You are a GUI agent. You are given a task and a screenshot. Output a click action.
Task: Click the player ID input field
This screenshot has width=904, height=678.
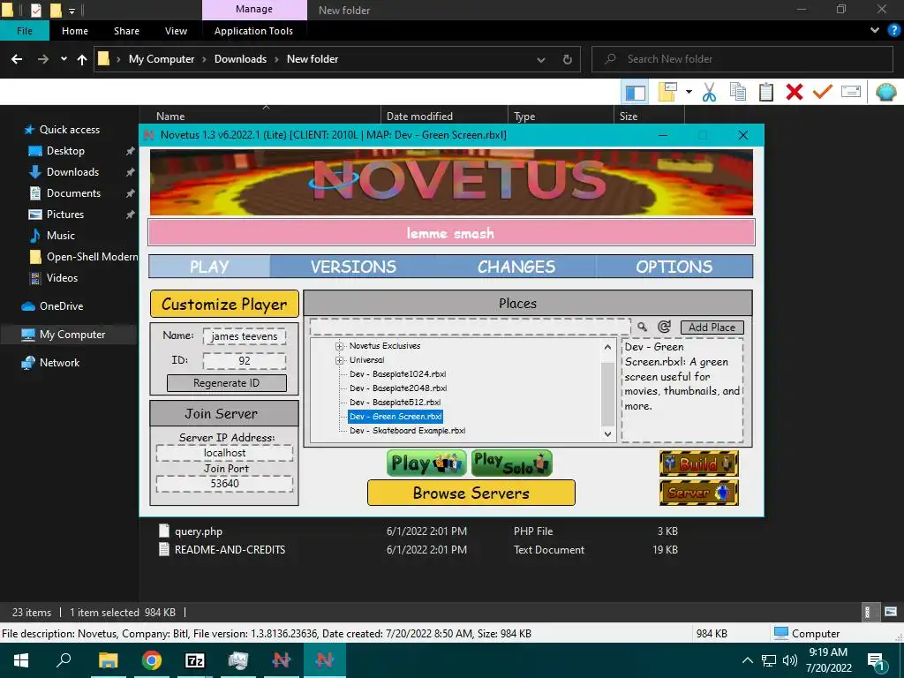coord(245,361)
